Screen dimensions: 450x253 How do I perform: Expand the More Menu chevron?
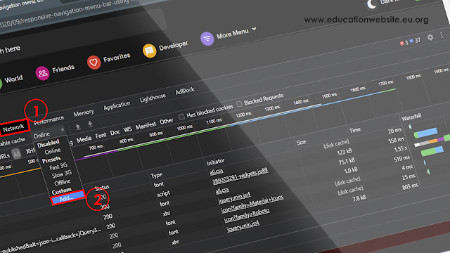tap(254, 29)
